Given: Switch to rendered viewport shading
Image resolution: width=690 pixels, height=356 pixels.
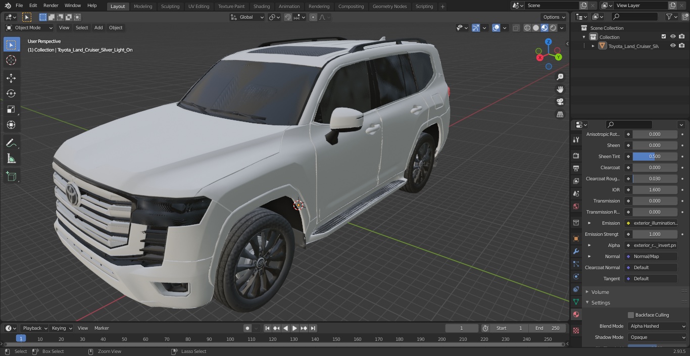Looking at the screenshot, I should pyautogui.click(x=553, y=28).
